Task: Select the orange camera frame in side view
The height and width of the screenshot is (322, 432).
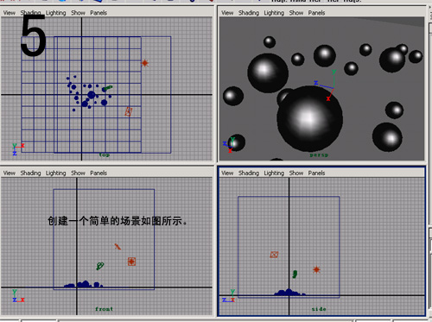Action: pos(274,255)
